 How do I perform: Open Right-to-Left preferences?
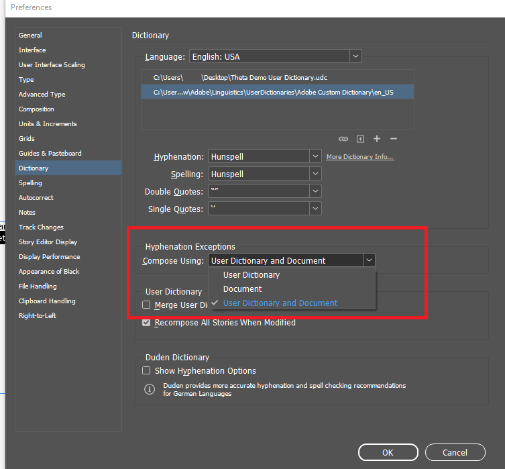tap(68, 315)
